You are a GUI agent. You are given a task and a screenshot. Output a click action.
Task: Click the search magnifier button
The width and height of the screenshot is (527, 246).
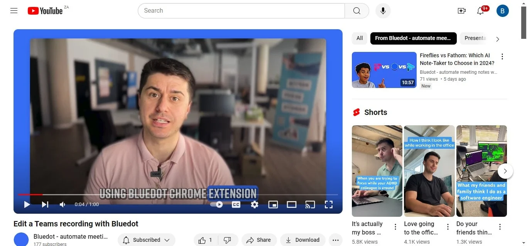[x=357, y=11]
